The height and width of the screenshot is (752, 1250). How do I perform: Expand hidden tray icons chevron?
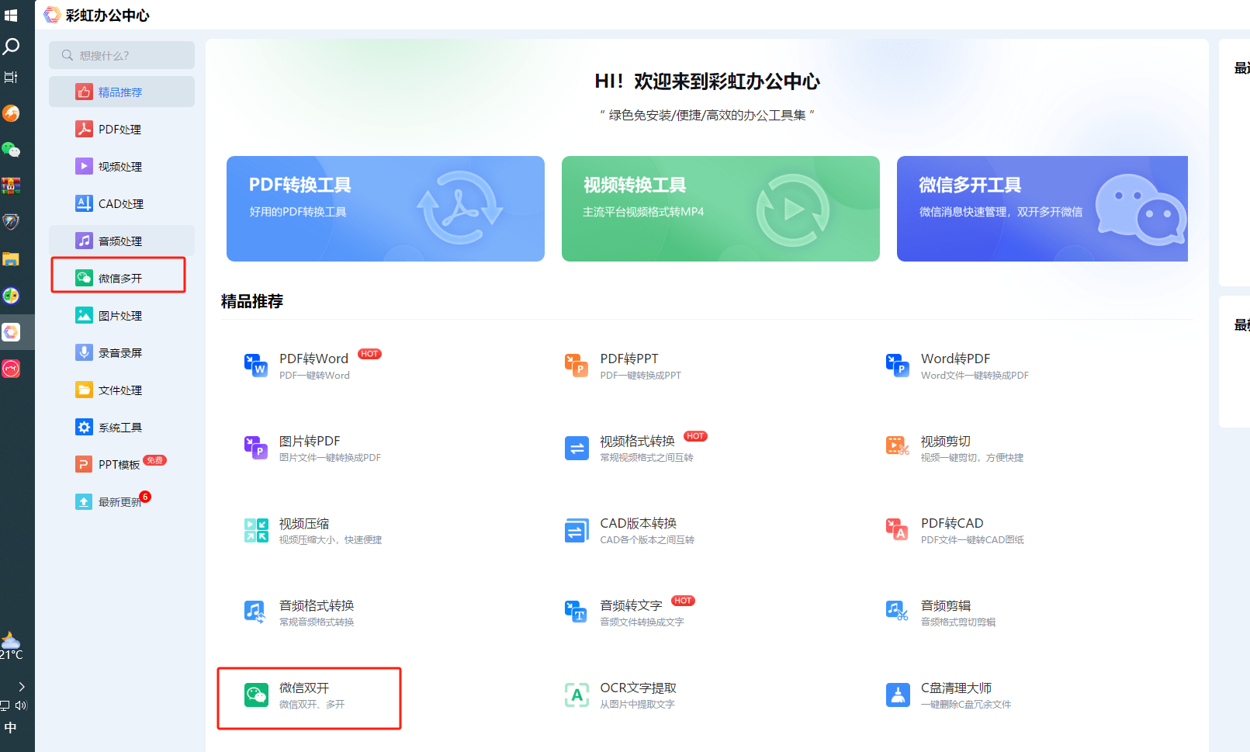pos(22,686)
